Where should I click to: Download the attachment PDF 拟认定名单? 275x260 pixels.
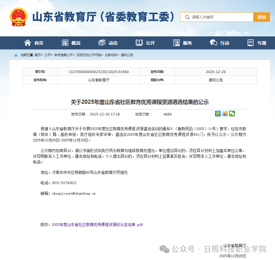(97, 225)
